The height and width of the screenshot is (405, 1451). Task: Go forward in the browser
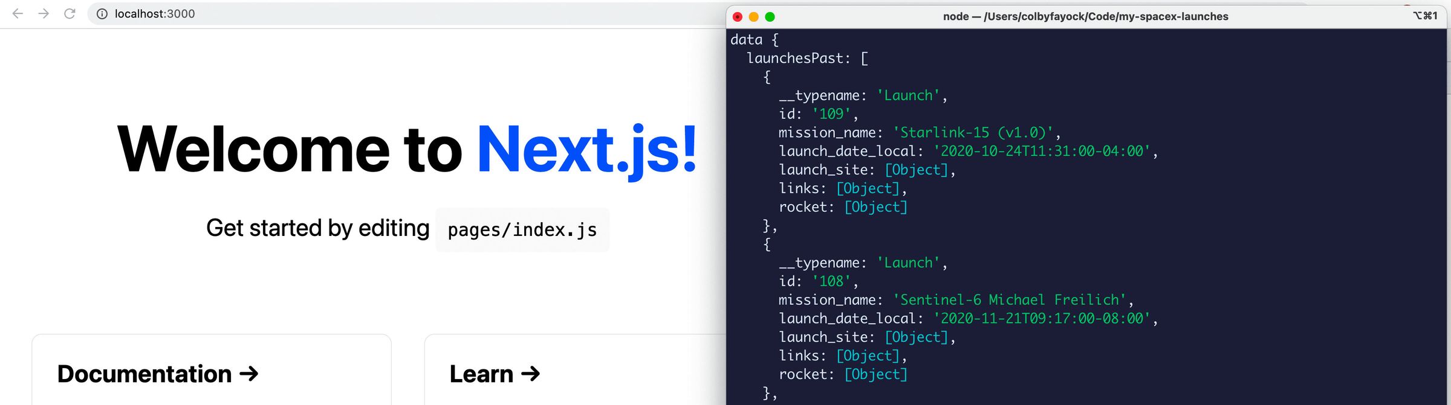44,13
